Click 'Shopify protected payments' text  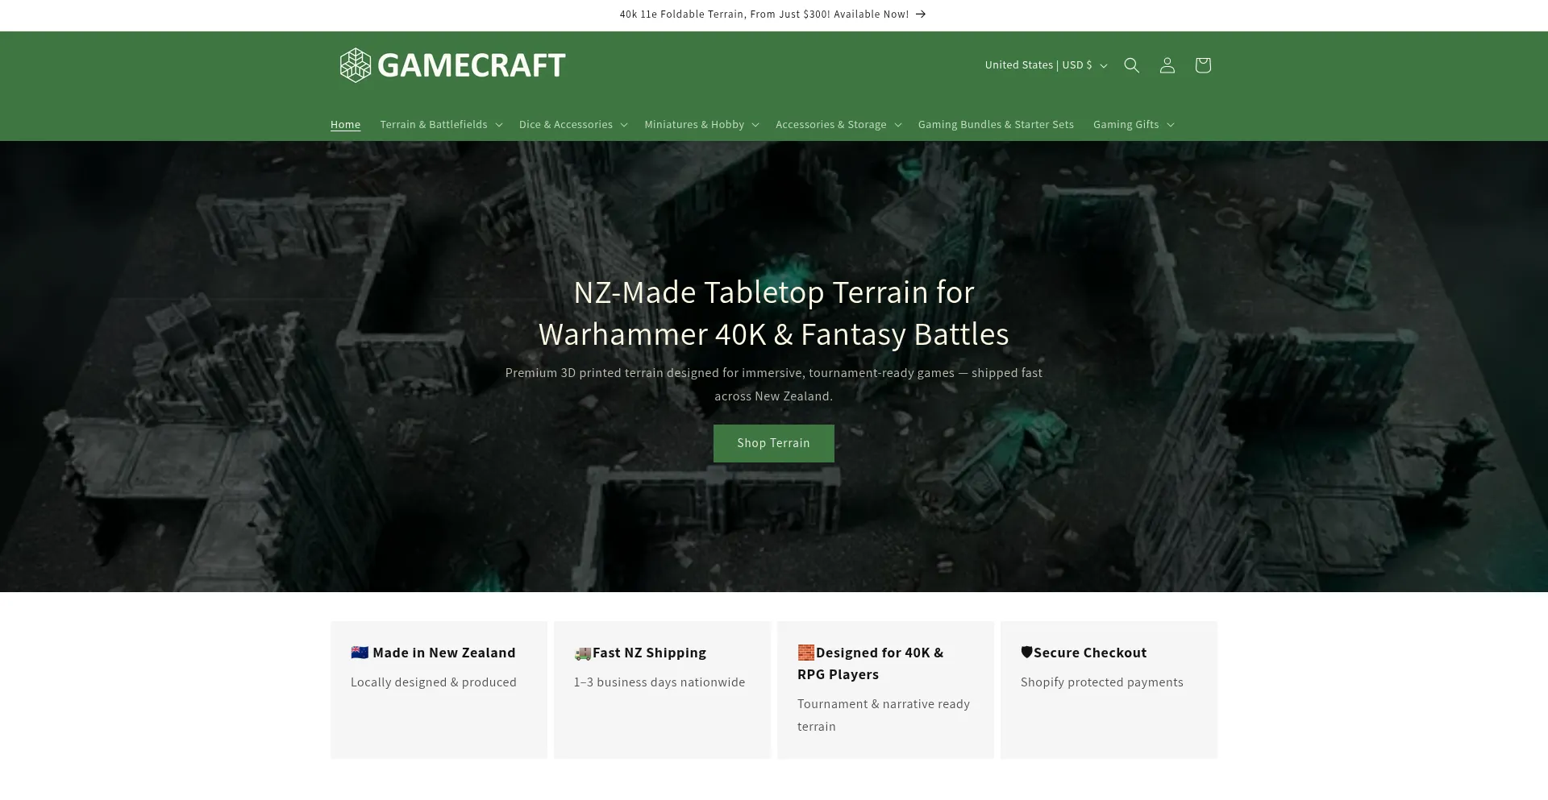[x=1102, y=682]
